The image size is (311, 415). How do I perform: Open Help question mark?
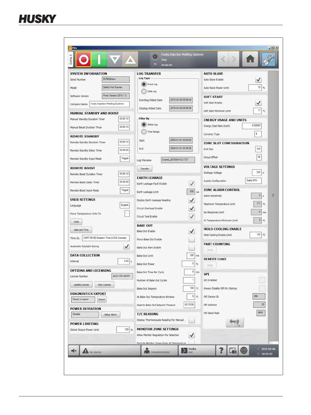(x=221, y=351)
